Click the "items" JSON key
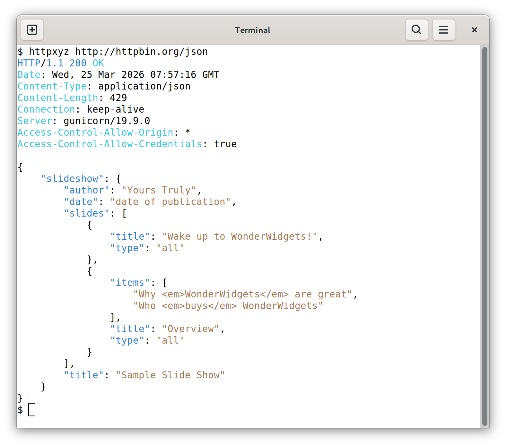 [x=130, y=283]
